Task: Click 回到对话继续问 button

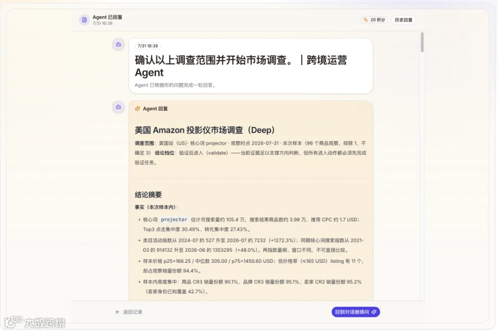Action: pyautogui.click(x=356, y=312)
